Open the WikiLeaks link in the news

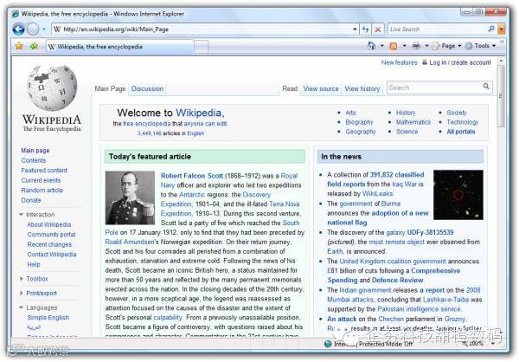tap(378, 194)
